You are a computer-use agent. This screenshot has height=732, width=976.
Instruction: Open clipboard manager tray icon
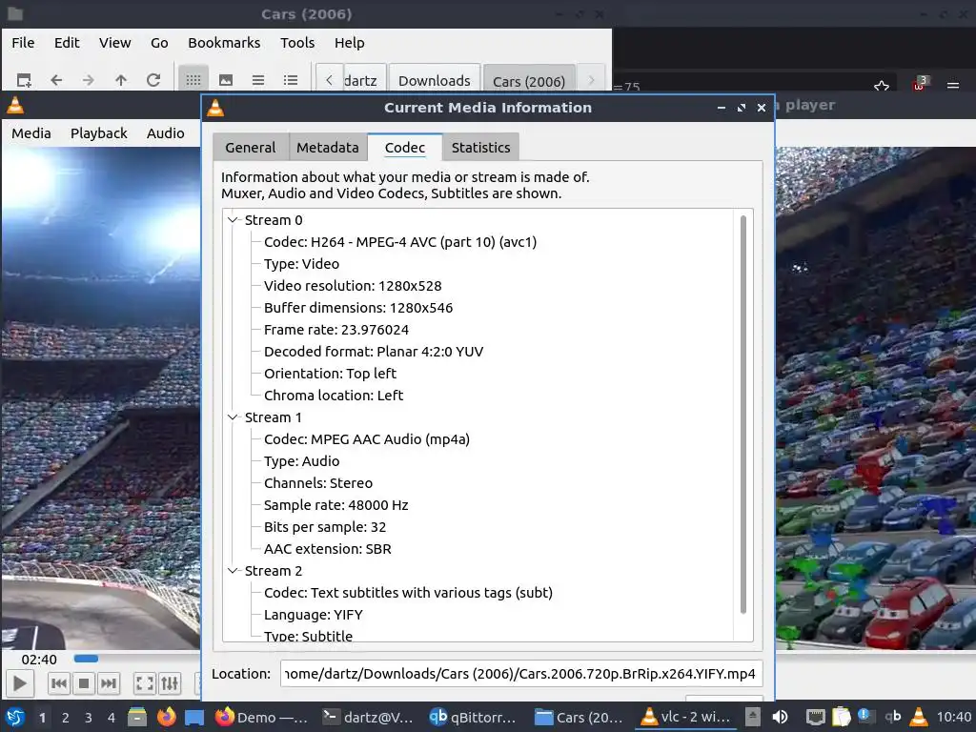click(x=841, y=717)
